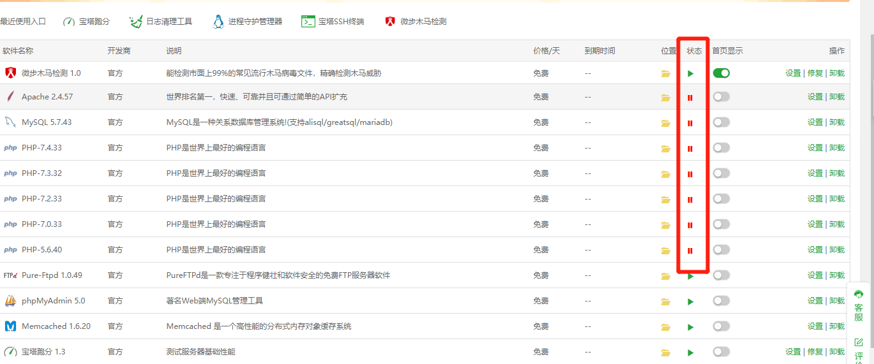
Task: Click the stopped status icon for PHP-7.4.33
Action: coord(690,149)
